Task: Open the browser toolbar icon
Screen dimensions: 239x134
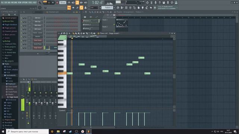Action: [x=134, y=7]
